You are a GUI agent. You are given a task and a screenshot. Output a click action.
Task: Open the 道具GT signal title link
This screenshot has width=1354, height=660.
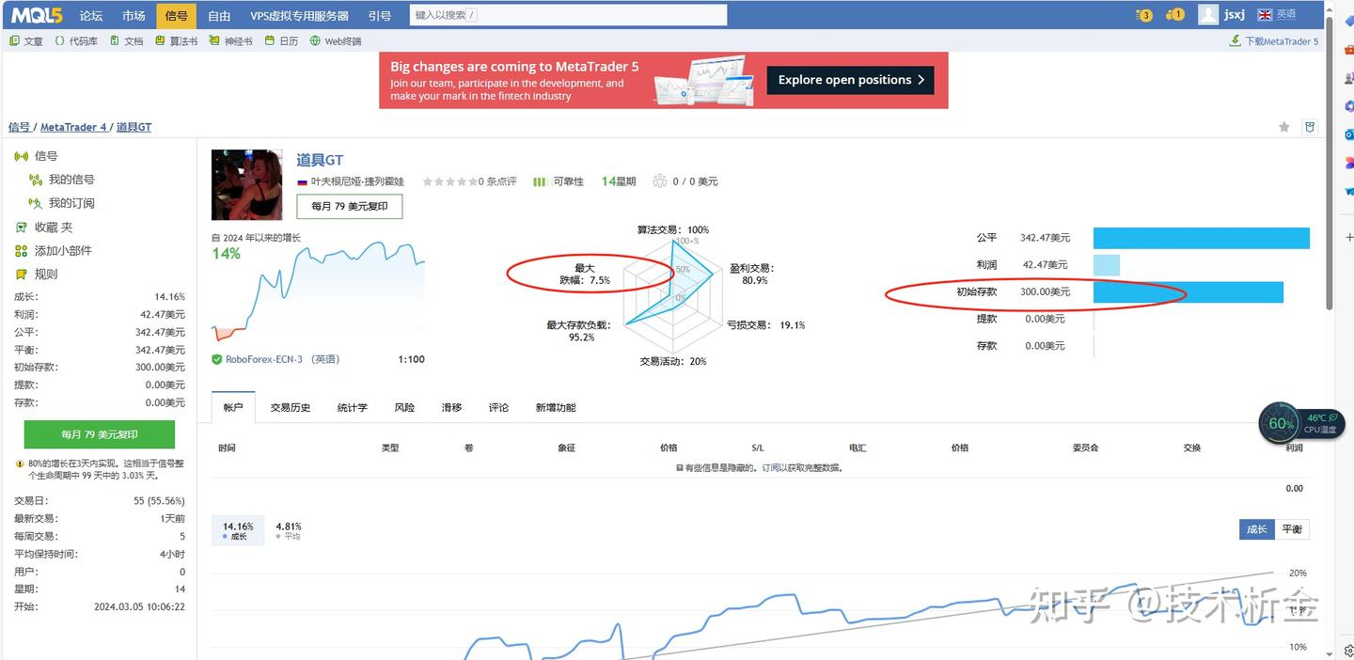click(x=320, y=160)
